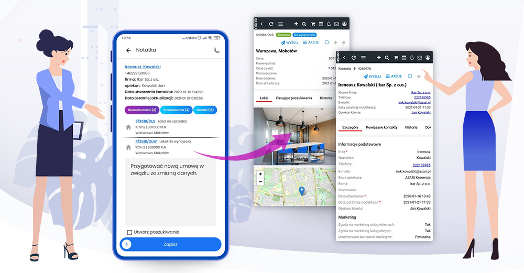Switch to the Lokal tab
Image resolution: width=524 pixels, height=273 pixels.
264,98
